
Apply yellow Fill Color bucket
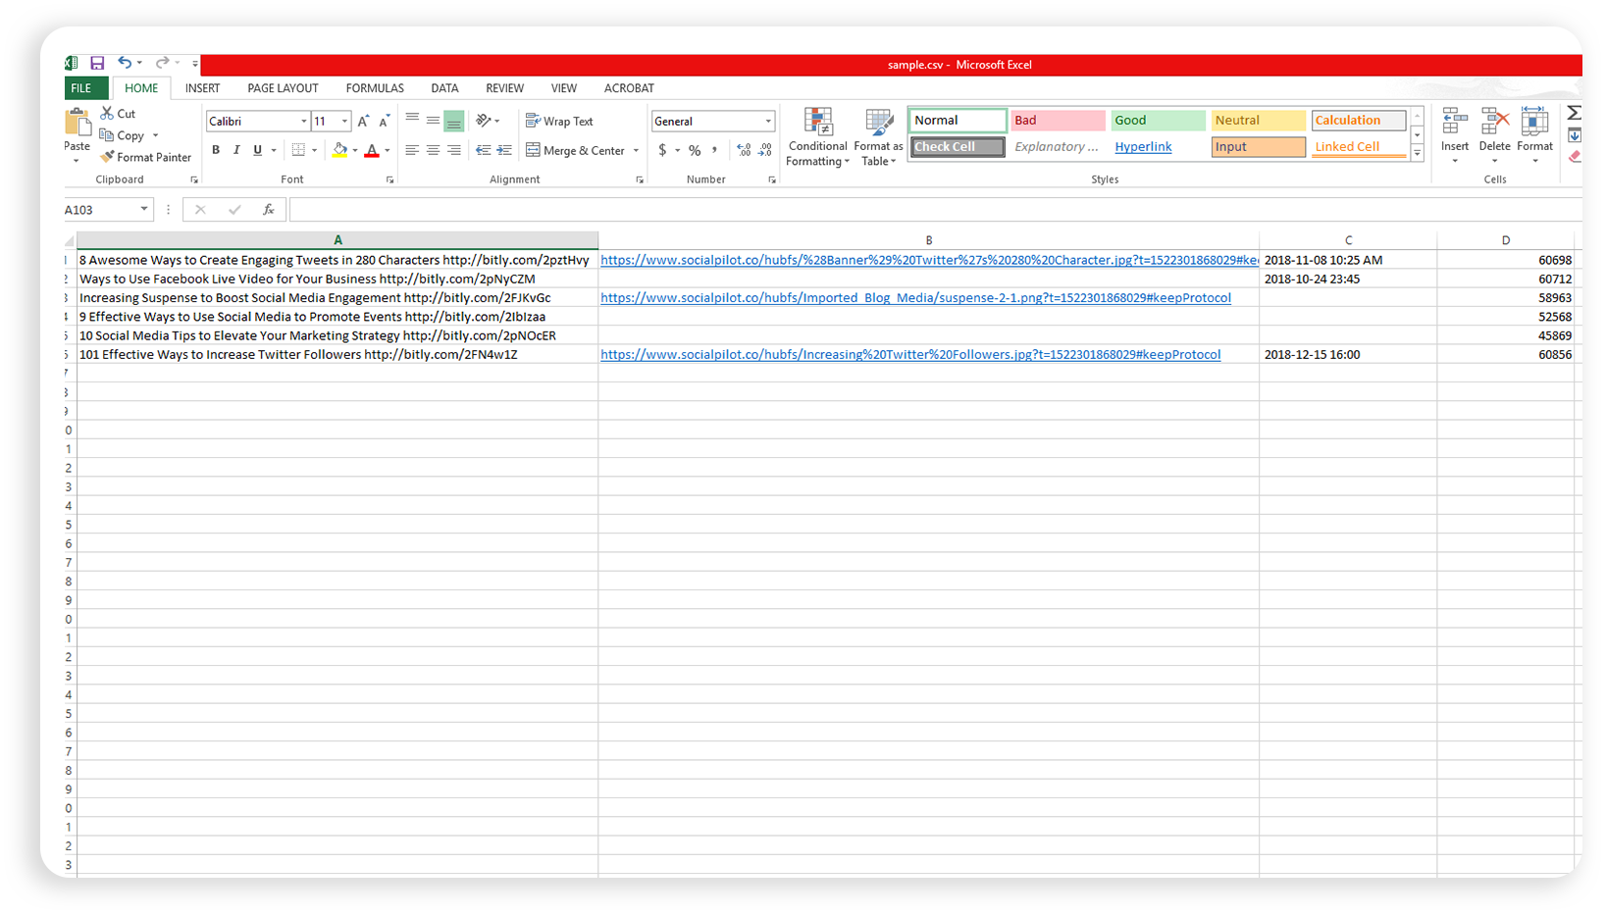pyautogui.click(x=339, y=150)
